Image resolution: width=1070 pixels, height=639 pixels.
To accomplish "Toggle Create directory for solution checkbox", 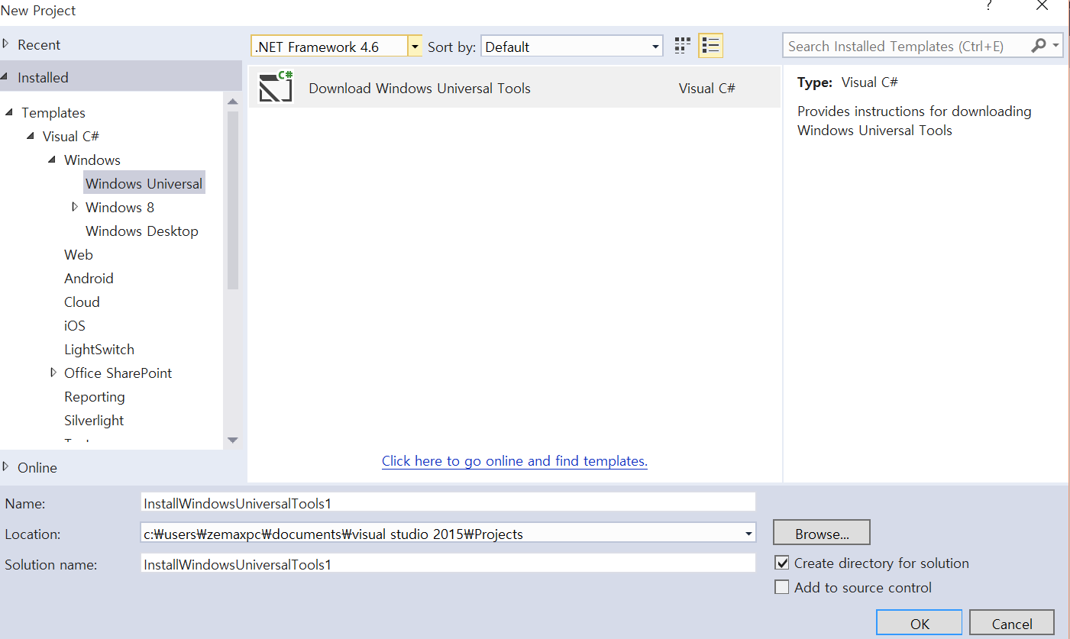I will 781,563.
